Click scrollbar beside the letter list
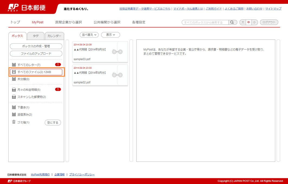 pos(131,101)
